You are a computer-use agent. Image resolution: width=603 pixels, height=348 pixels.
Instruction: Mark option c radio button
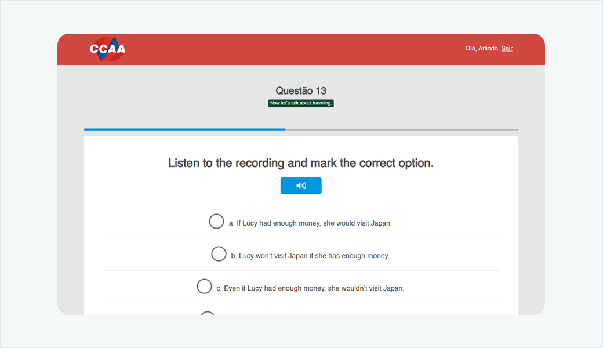pos(204,287)
